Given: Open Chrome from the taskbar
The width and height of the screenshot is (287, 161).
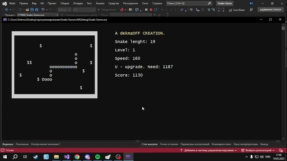Looking at the screenshot, I should [x=77, y=157].
